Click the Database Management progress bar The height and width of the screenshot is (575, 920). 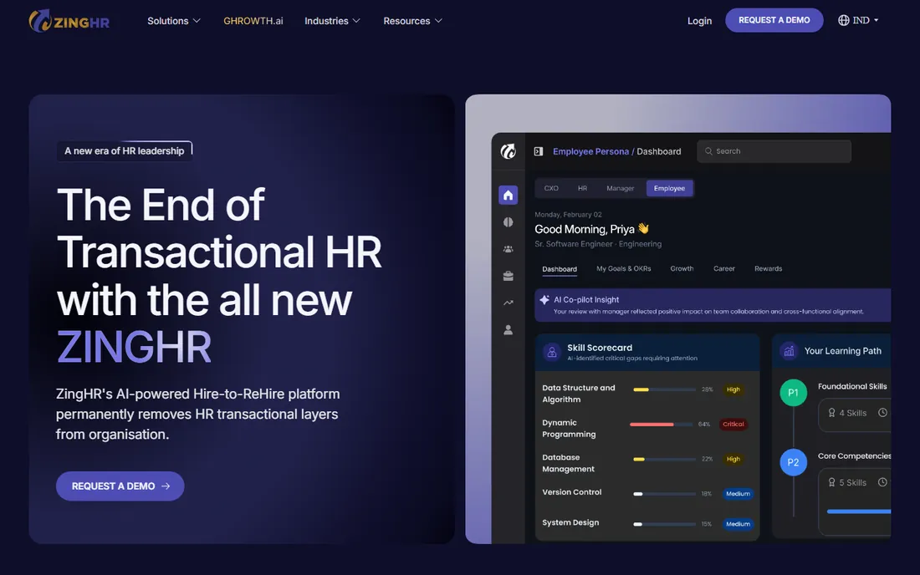click(664, 459)
